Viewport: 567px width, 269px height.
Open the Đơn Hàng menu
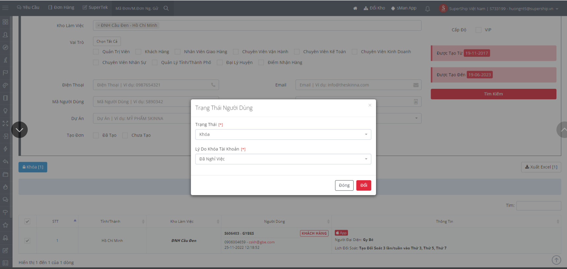(61, 7)
